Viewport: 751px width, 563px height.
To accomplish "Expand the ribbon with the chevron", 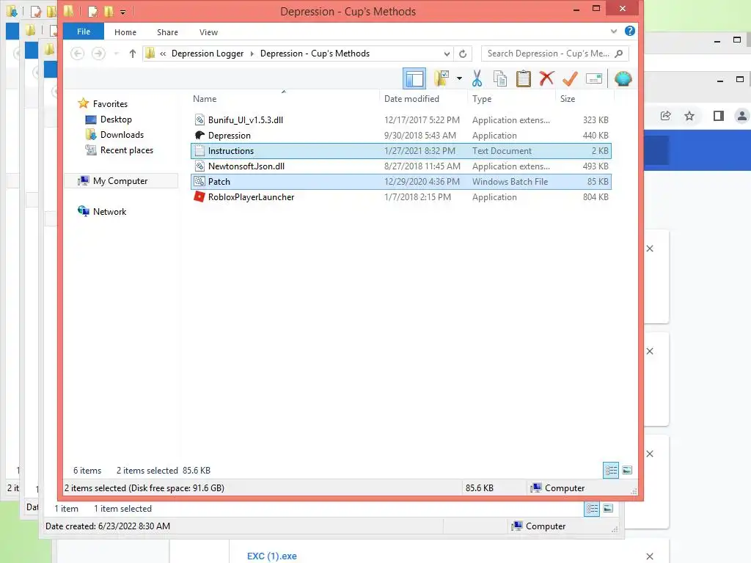I will (x=614, y=32).
